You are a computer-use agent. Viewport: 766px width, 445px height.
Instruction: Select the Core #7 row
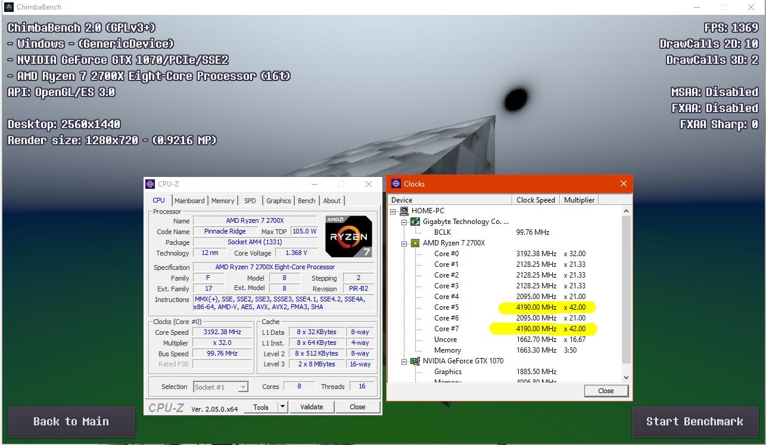point(505,329)
